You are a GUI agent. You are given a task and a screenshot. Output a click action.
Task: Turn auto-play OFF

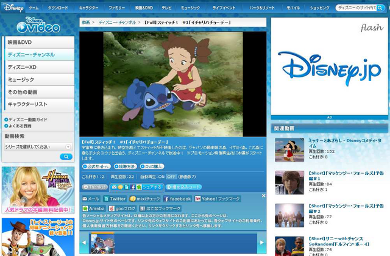(171, 177)
